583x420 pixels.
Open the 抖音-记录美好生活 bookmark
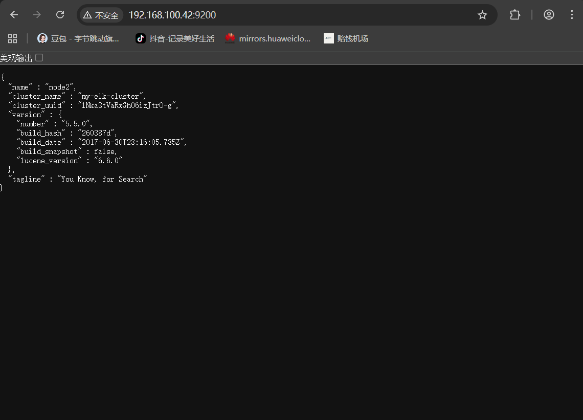[175, 39]
